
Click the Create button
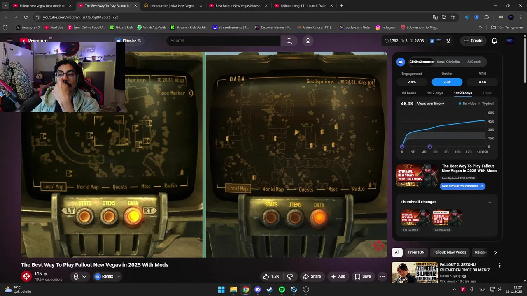tap(473, 41)
